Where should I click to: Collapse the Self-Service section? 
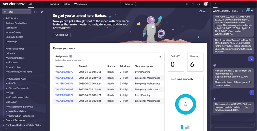[x=3, y=18]
